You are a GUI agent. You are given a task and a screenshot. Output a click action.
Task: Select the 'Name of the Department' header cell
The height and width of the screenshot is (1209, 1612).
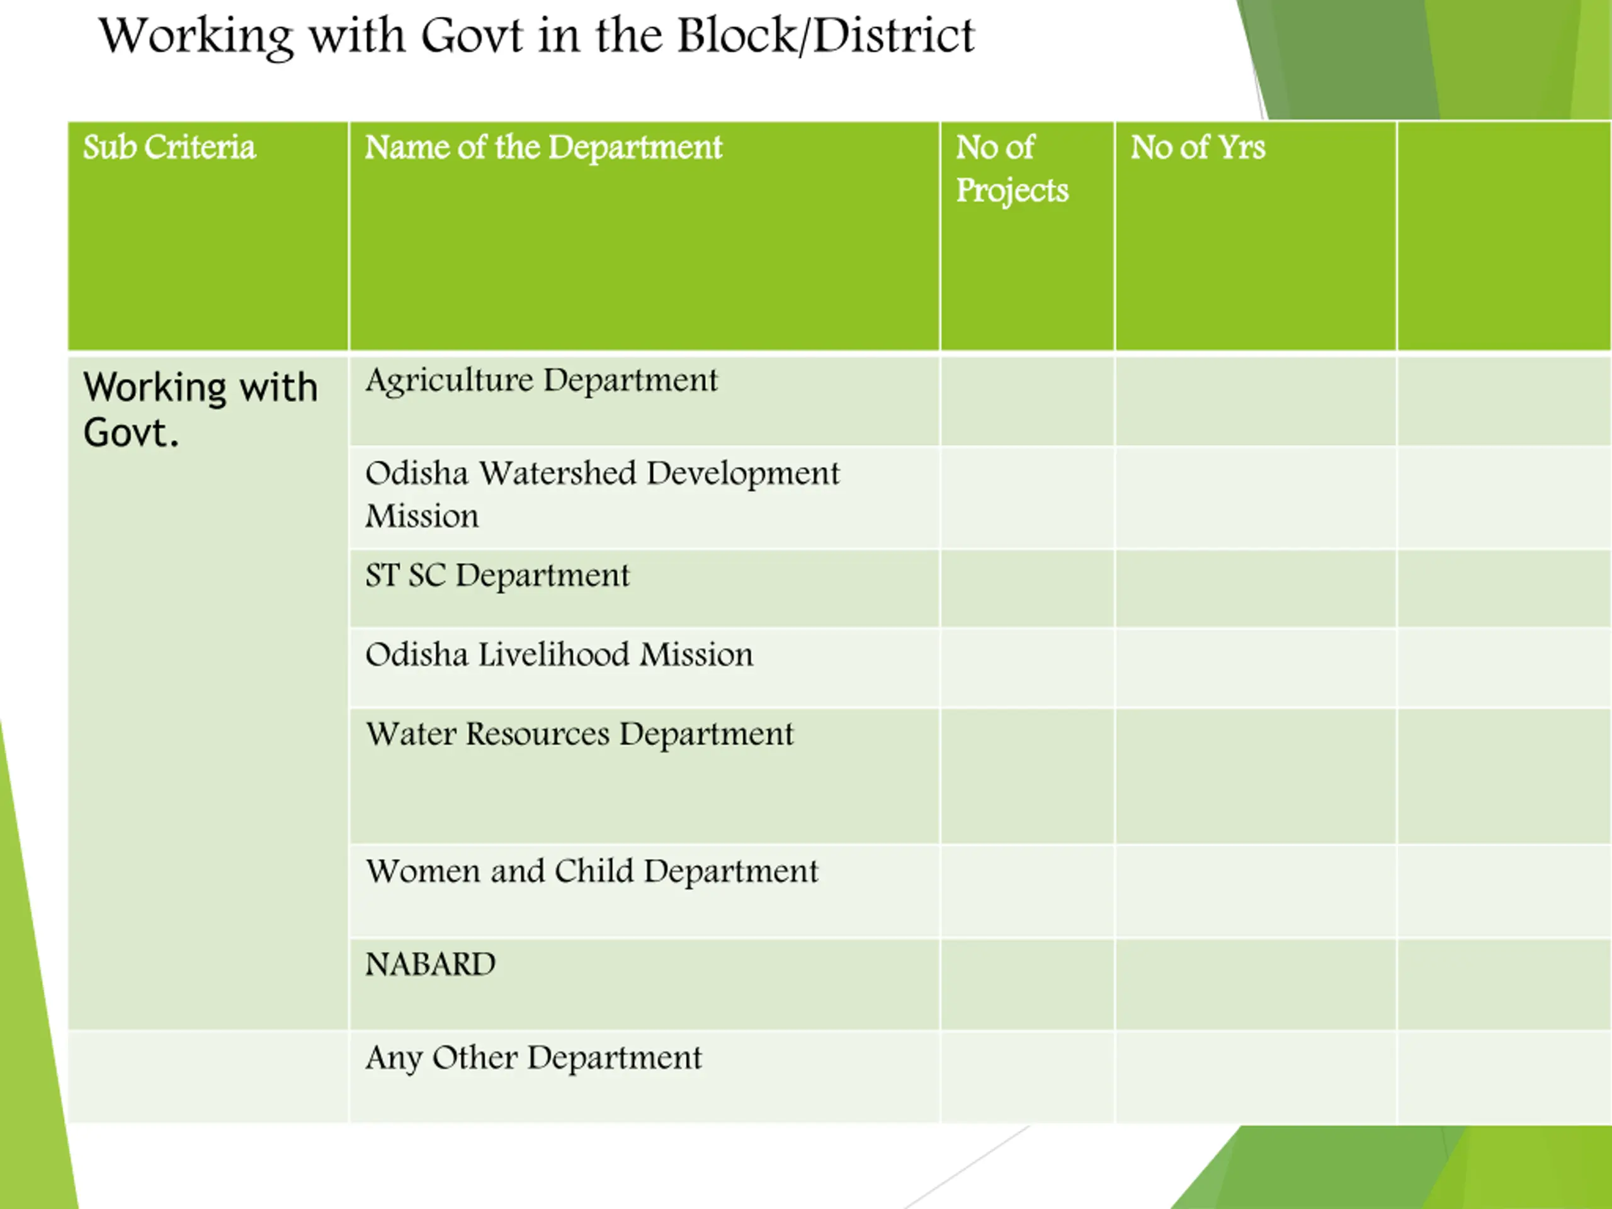point(644,236)
